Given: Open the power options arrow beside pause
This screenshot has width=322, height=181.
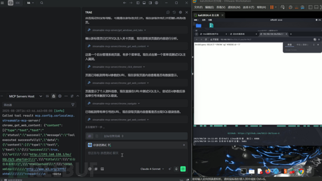Looking at the screenshot, I should click(276, 7).
